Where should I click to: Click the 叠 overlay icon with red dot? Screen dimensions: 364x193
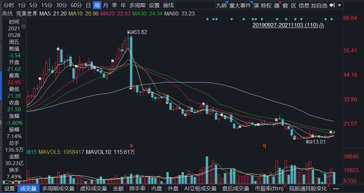pos(277,5)
